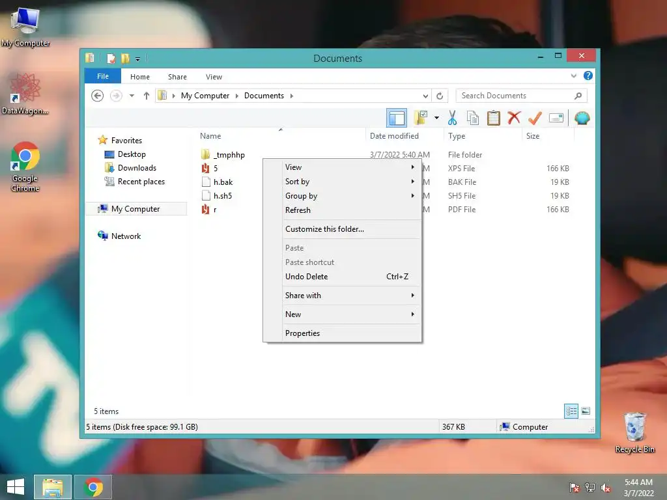
Task: Click the folder options toolbar icon
Action: click(421, 118)
